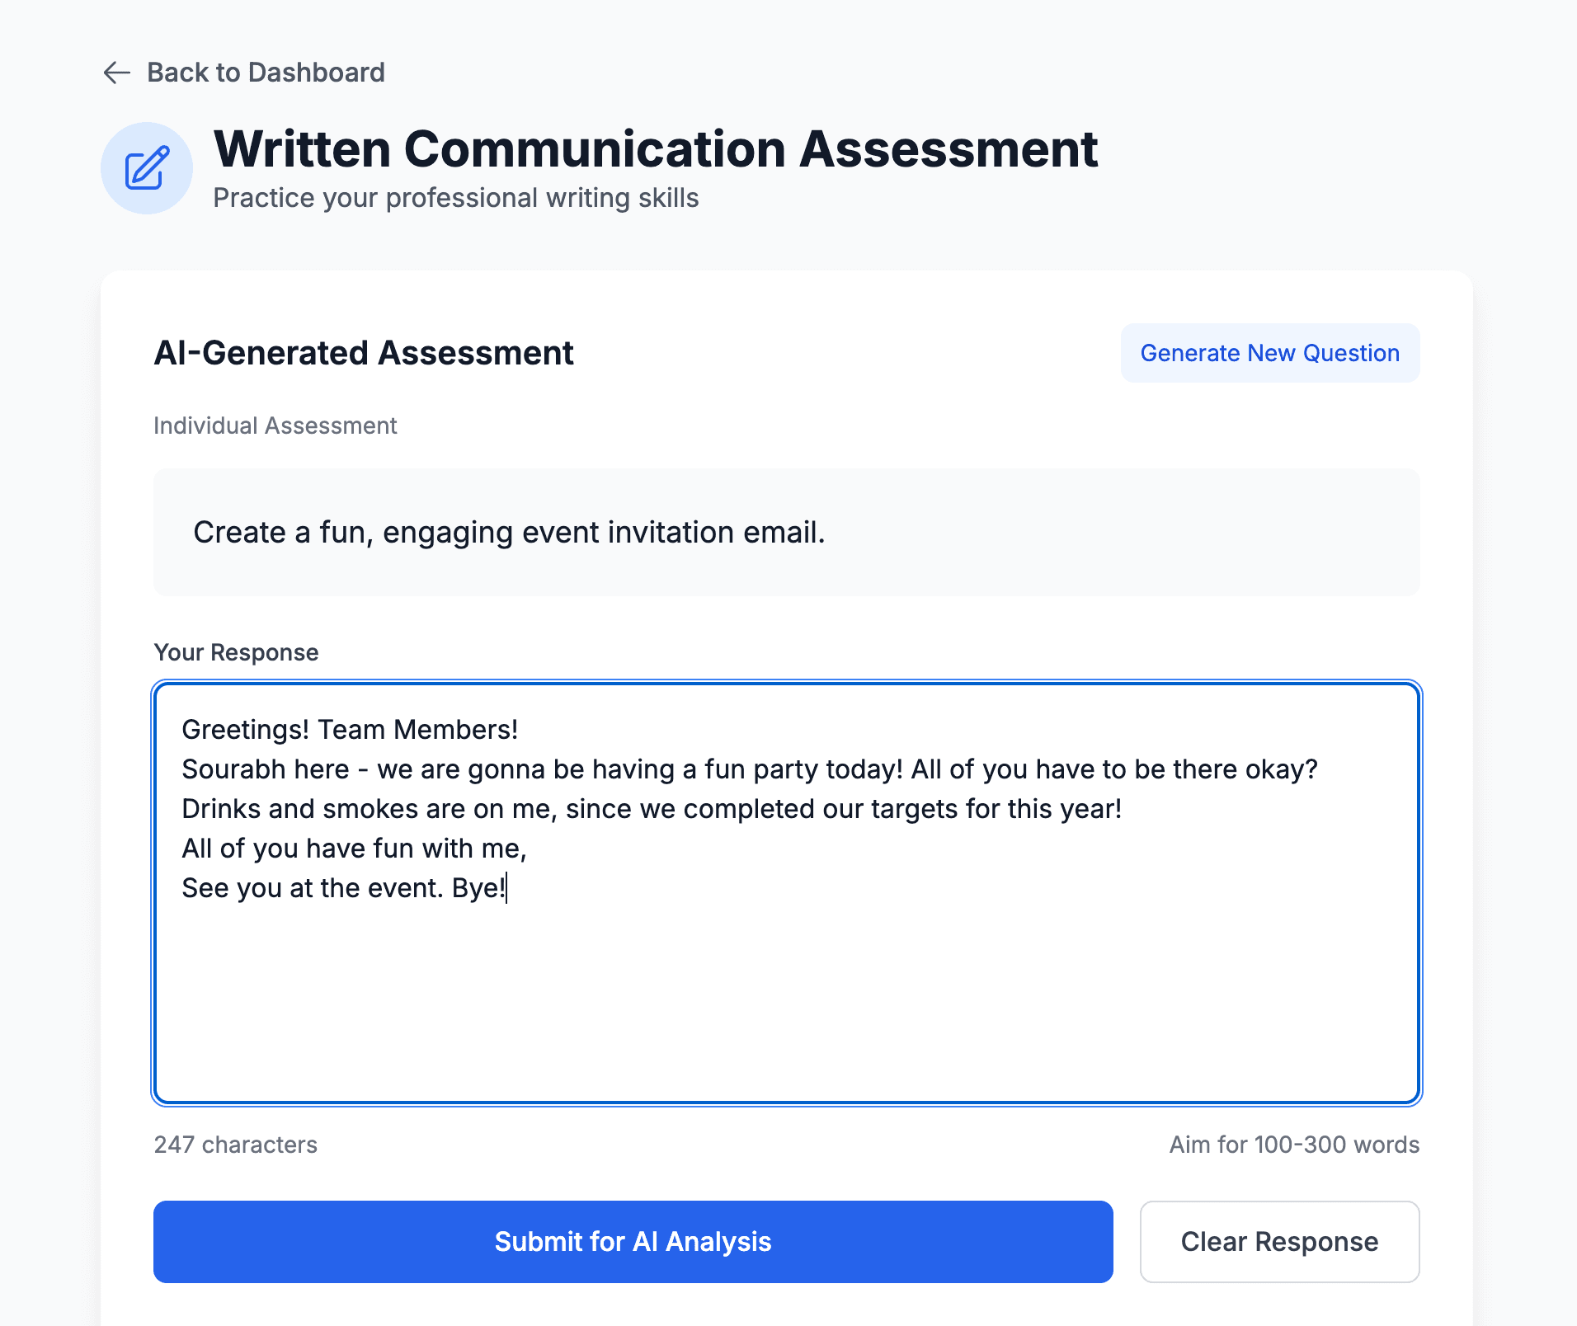Click the 'Aim for 100-300 words' hint

[1294, 1145]
